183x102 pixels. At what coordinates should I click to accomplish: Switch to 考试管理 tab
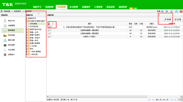tap(61, 7)
